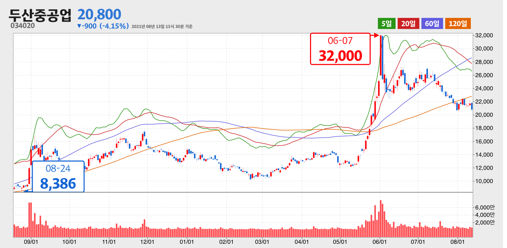Screen dimensions: 507x248
Task: Click the current price 20,800
Action: tap(99, 14)
